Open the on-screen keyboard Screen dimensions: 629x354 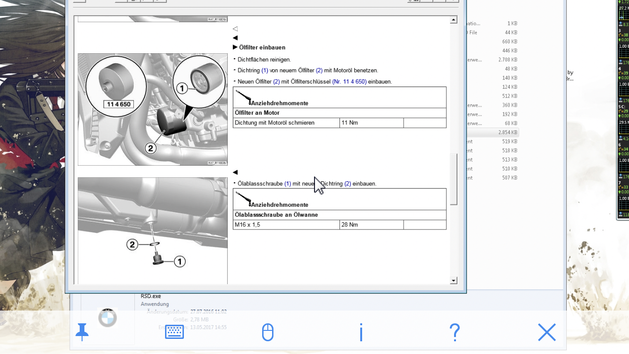pos(174,332)
